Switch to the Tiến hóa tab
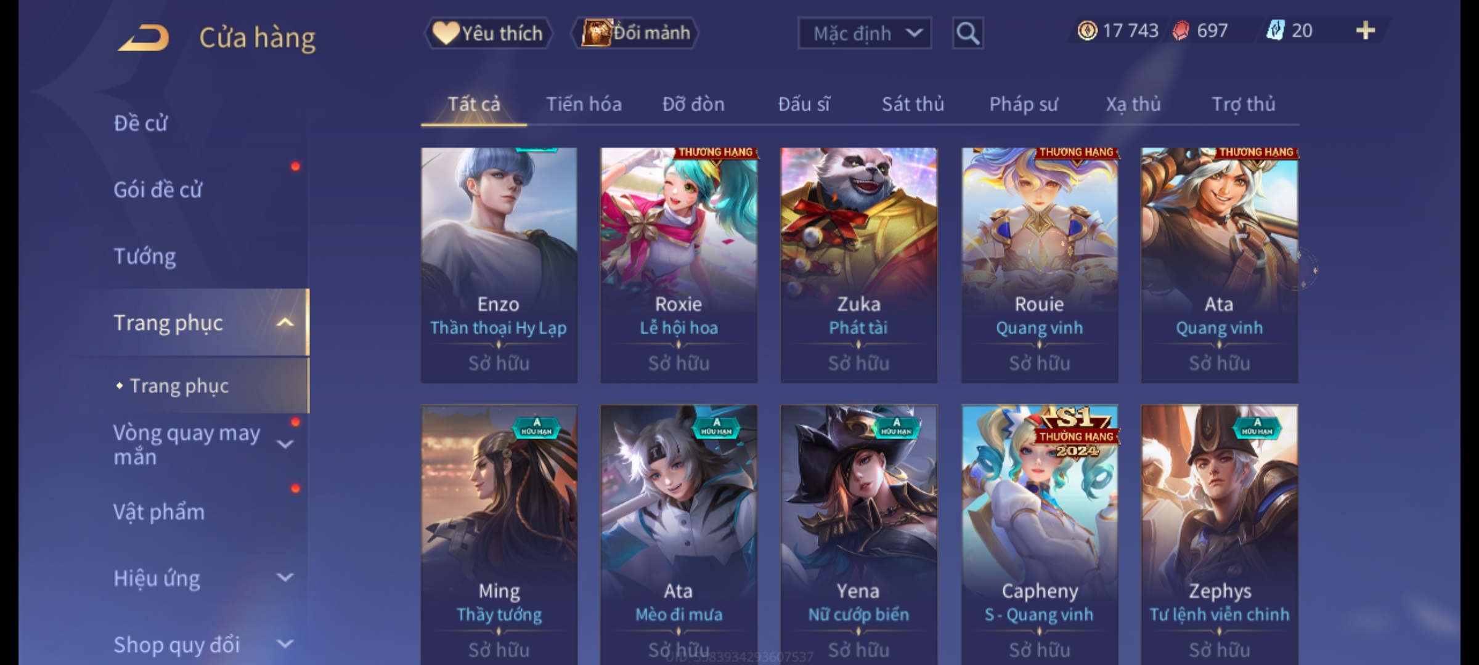 (584, 104)
